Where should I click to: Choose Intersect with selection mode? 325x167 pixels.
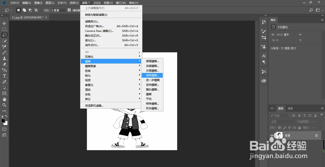click(x=36, y=10)
